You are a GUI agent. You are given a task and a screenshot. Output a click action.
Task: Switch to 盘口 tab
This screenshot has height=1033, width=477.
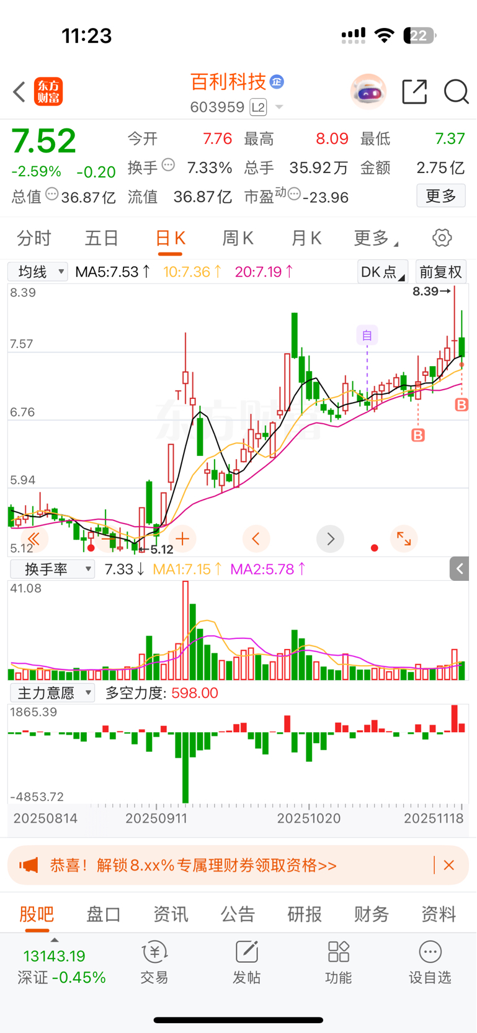coord(104,914)
